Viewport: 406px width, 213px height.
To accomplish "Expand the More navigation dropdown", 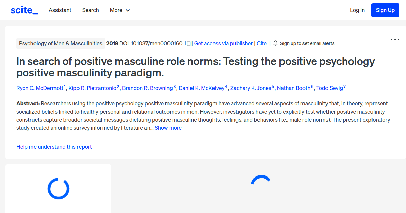I will (x=119, y=10).
